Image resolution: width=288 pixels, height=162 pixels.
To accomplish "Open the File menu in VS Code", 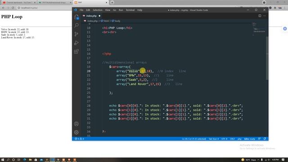I will point(81,10).
